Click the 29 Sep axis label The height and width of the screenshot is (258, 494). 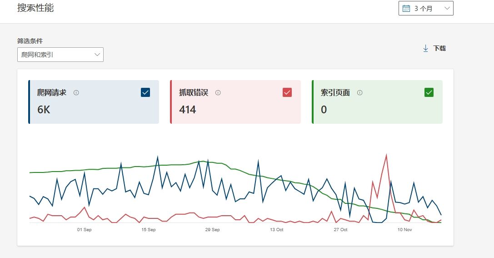pyautogui.click(x=212, y=230)
